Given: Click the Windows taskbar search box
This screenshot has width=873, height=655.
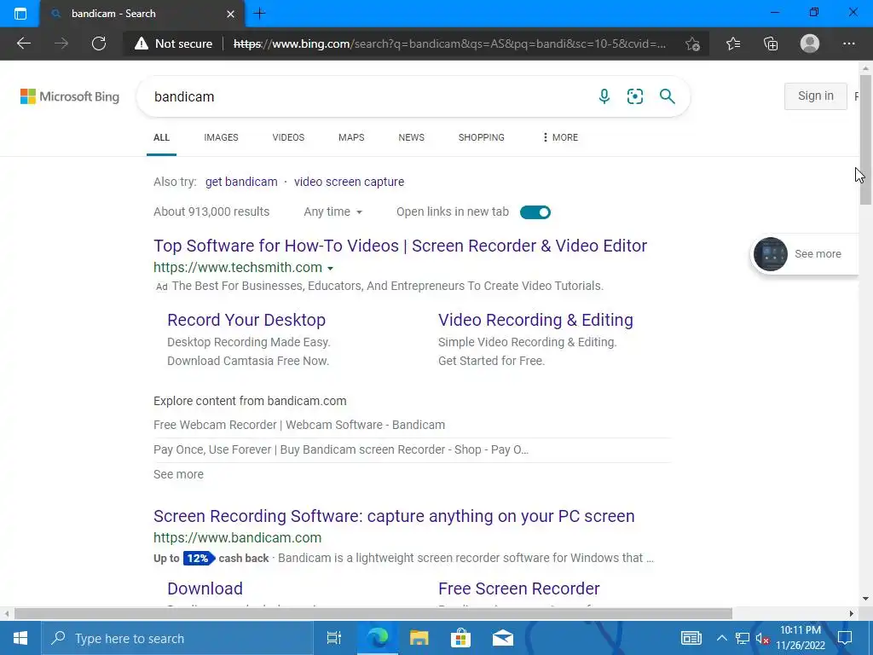Looking at the screenshot, I should [177, 638].
